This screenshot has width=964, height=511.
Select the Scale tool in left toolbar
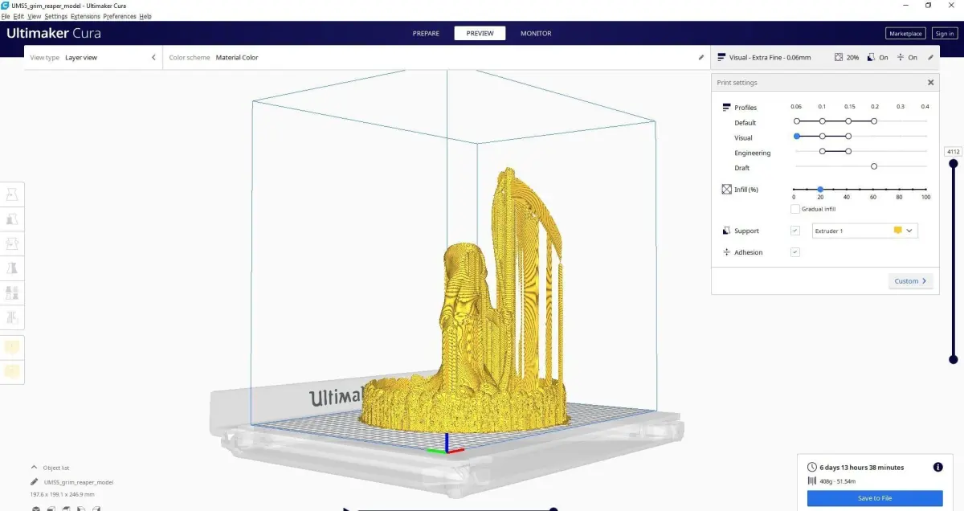(x=12, y=219)
